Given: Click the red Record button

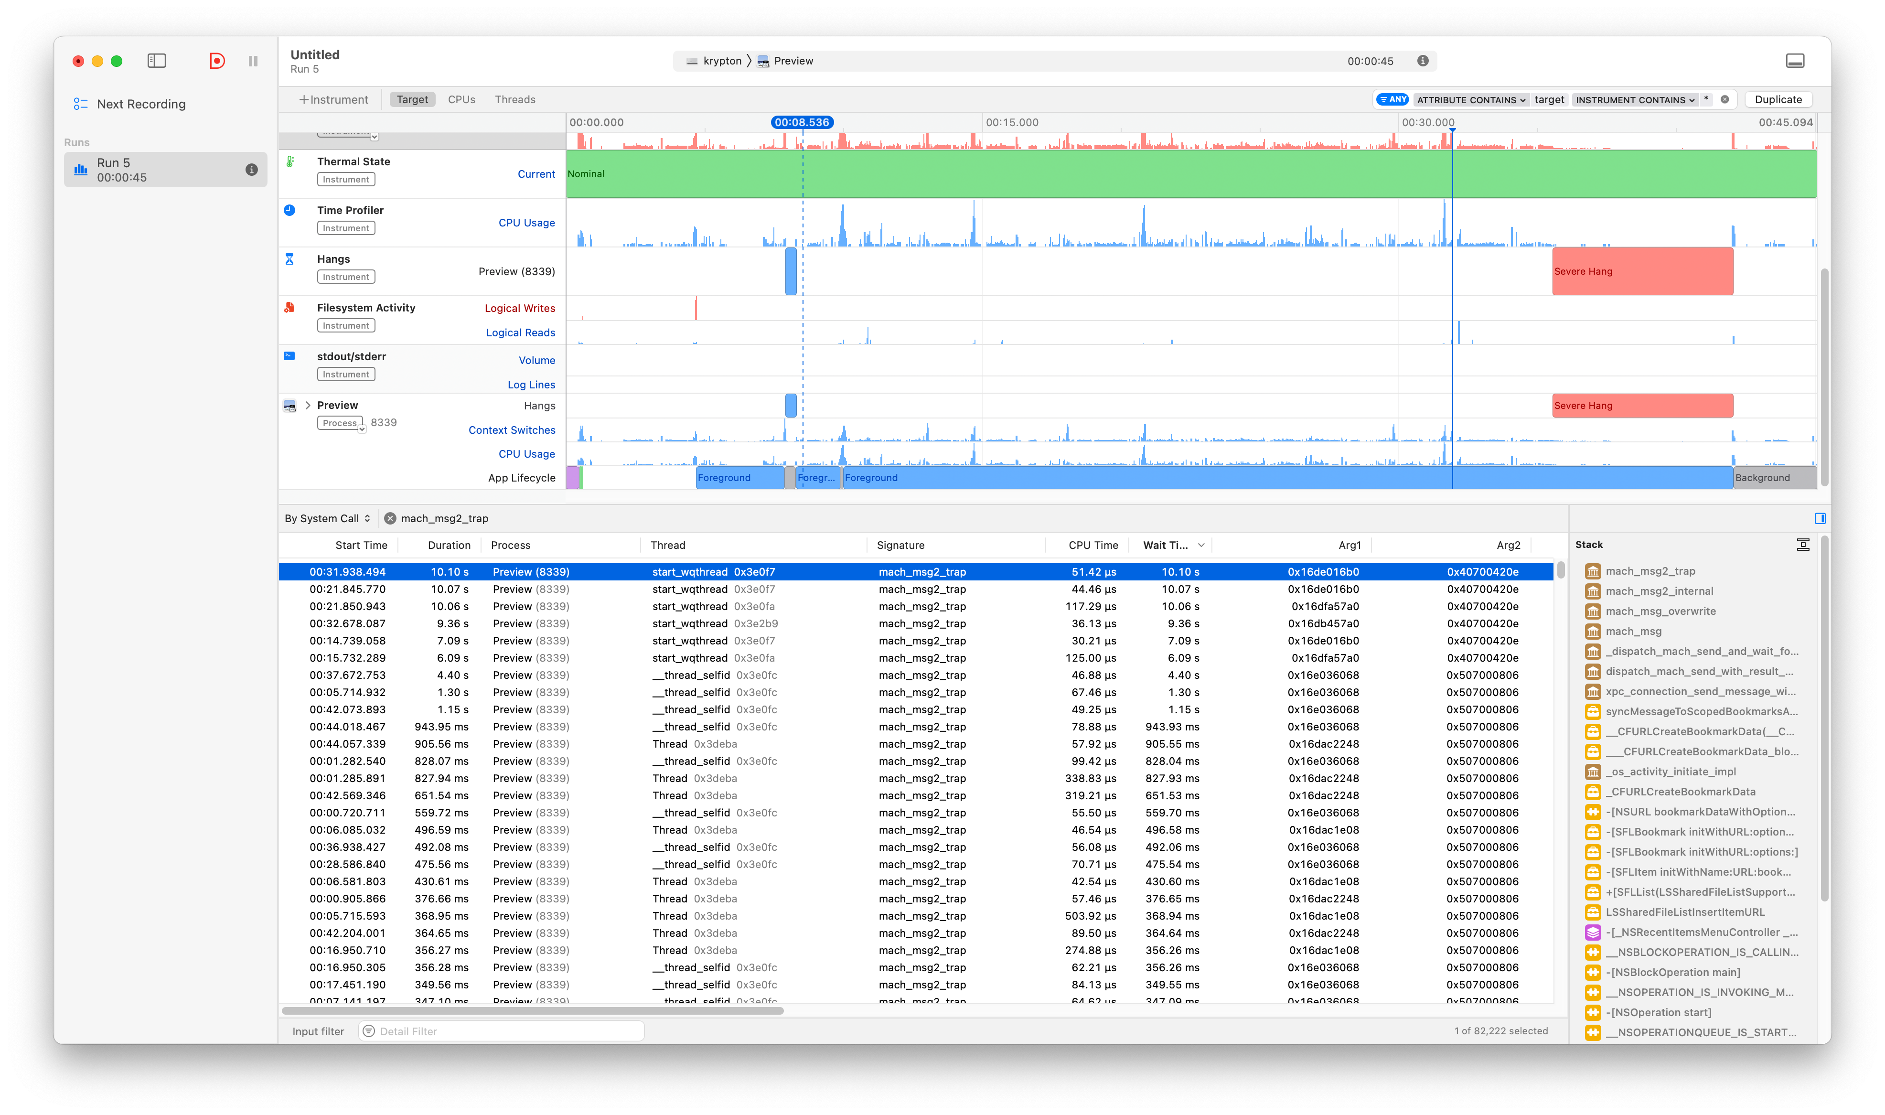Looking at the screenshot, I should [x=216, y=61].
